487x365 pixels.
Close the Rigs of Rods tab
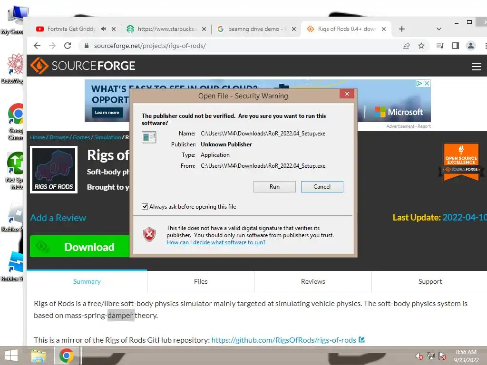click(x=384, y=29)
